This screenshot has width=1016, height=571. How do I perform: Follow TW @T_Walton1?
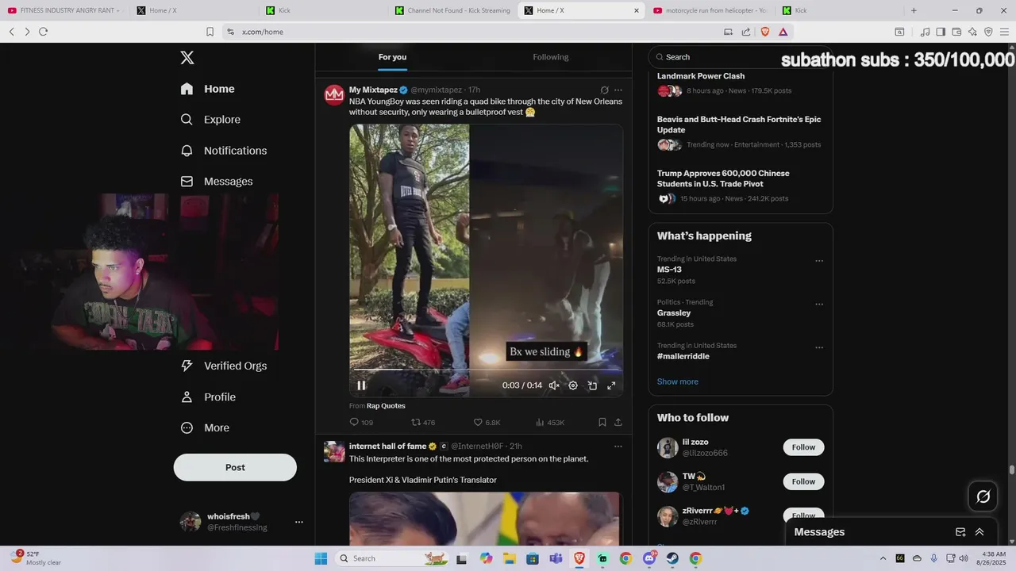coord(803,481)
